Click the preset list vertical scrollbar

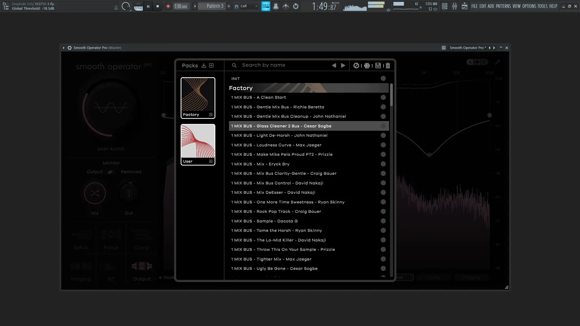(x=391, y=95)
